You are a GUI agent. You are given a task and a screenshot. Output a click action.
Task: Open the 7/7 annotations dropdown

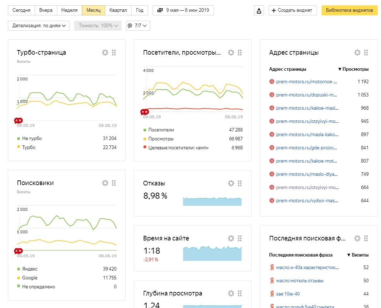coord(138,26)
